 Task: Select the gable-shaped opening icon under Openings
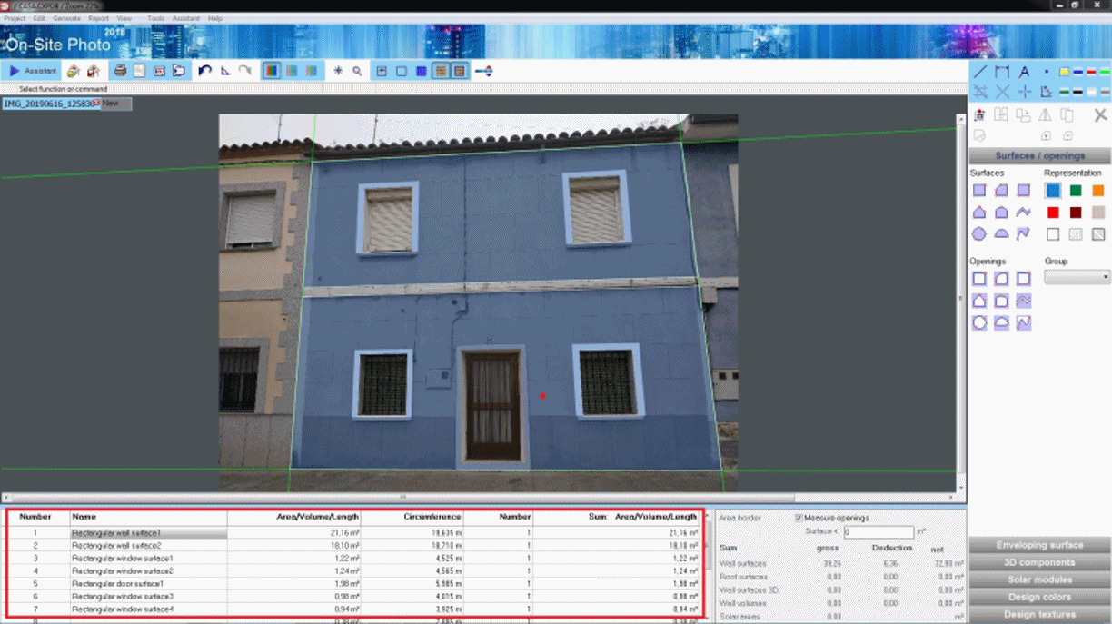point(979,301)
